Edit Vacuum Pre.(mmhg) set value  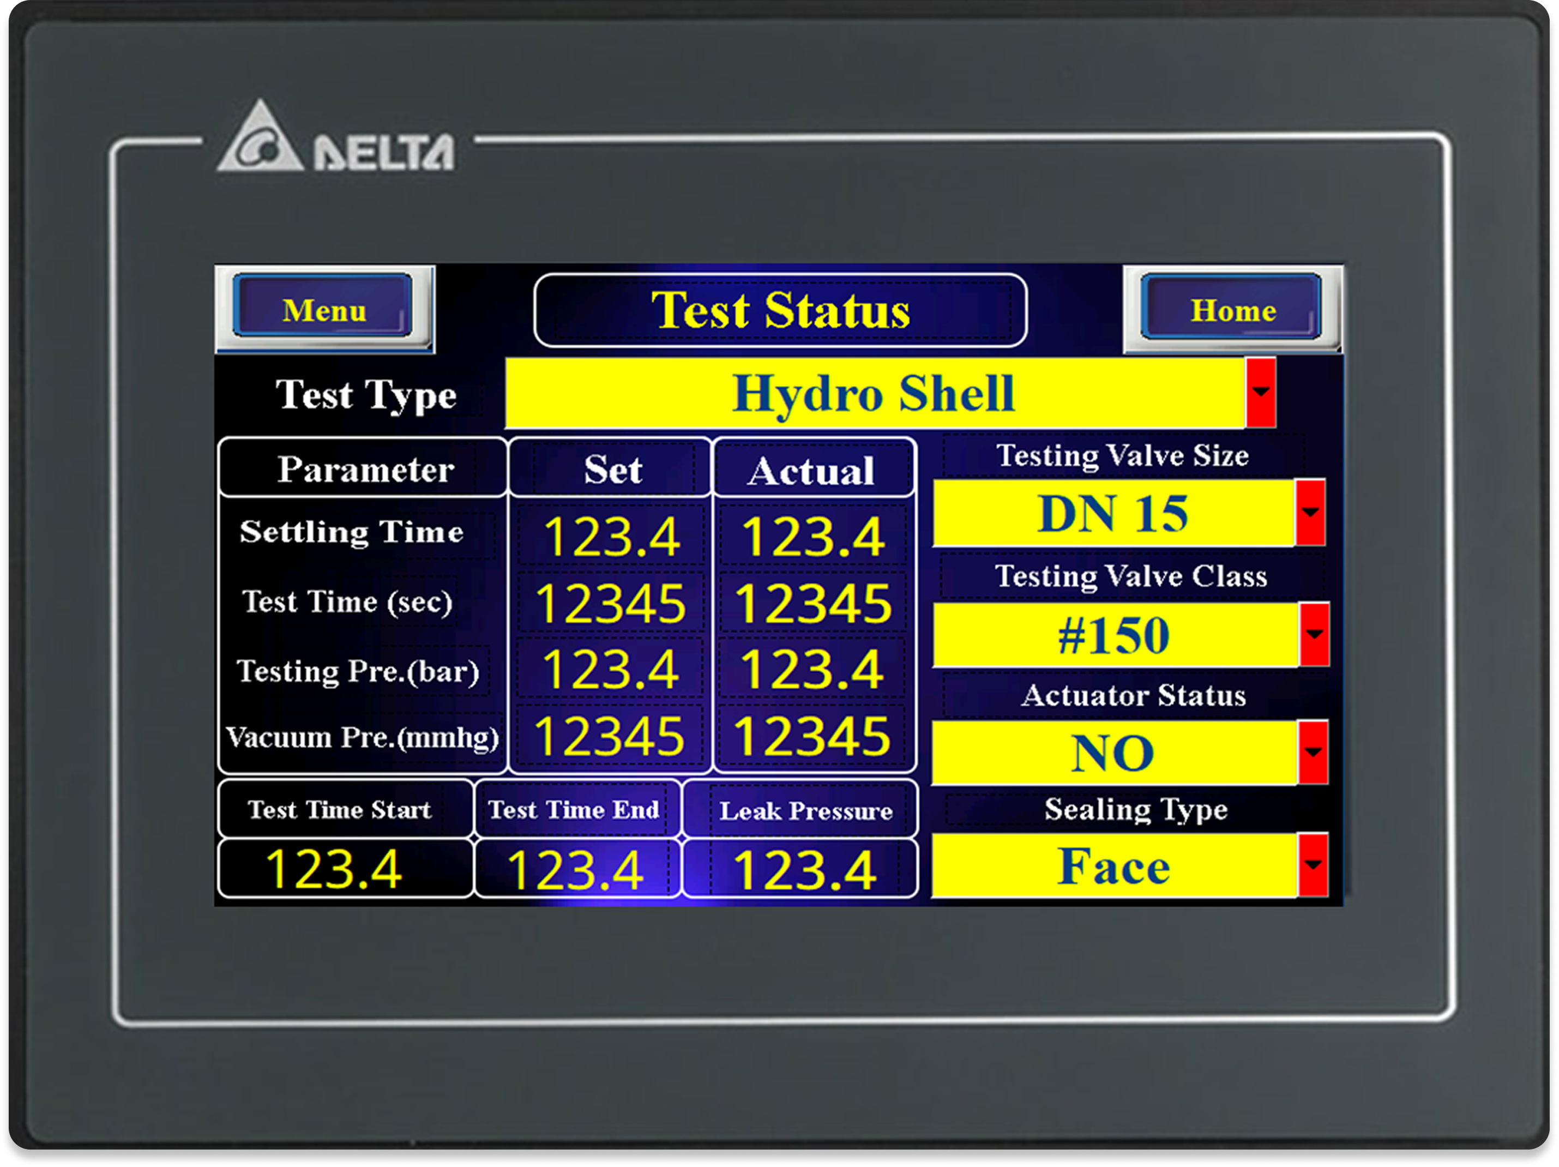pyautogui.click(x=610, y=736)
